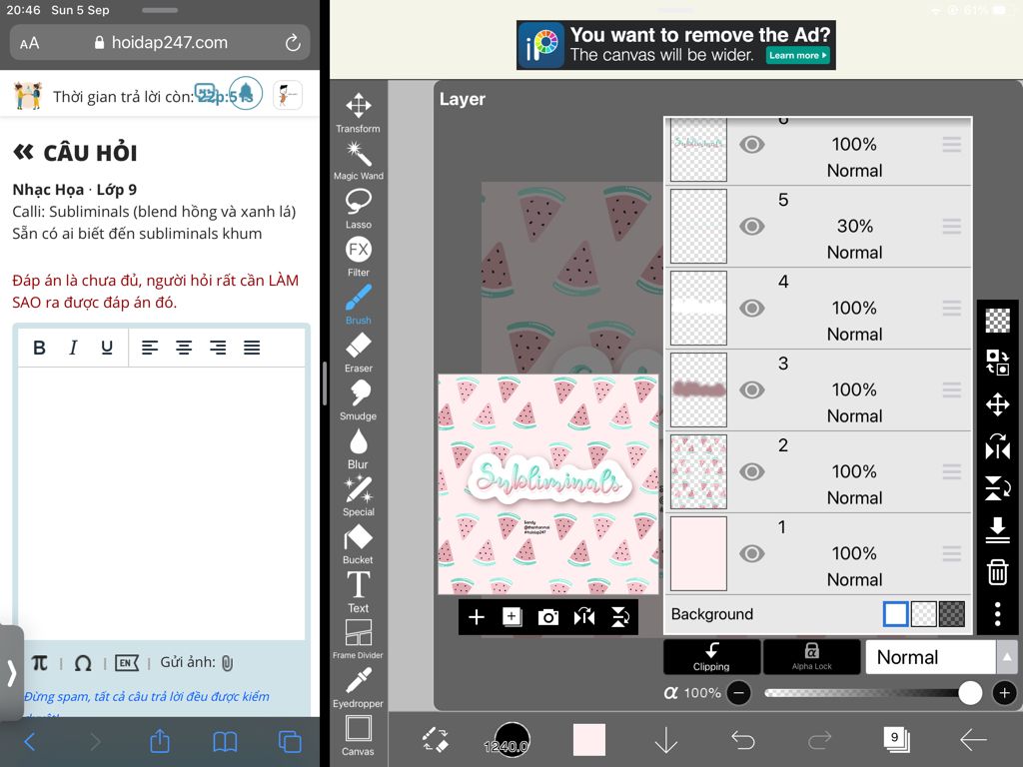Insert math formula with pi button

tap(40, 663)
